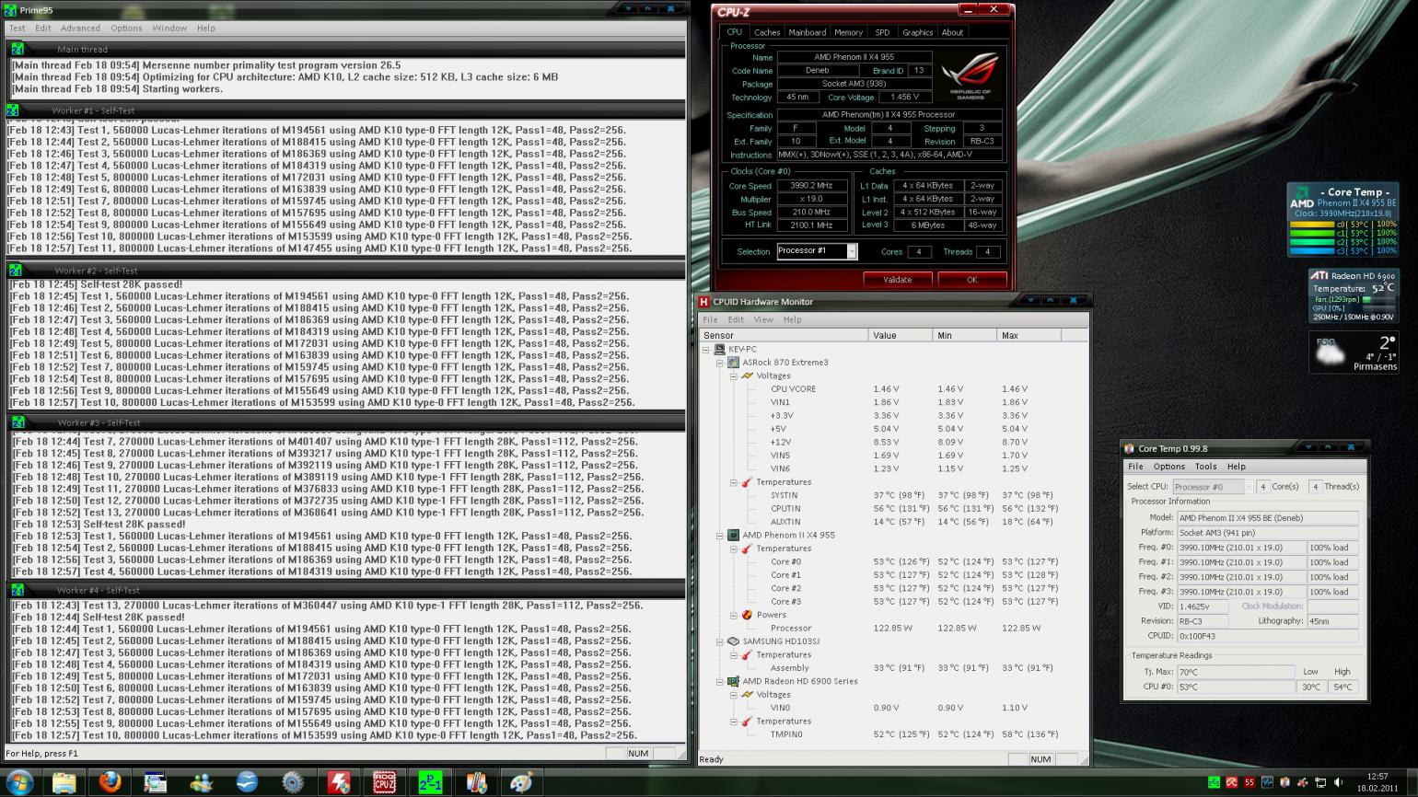Click the thermometer icon under SAMSUNG HD103SJ
This screenshot has height=797, width=1418.
click(747, 655)
